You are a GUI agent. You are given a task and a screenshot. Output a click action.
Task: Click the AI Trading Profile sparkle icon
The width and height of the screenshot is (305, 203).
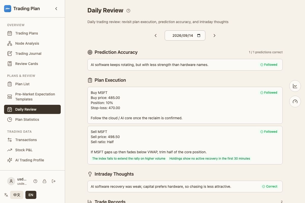10,160
